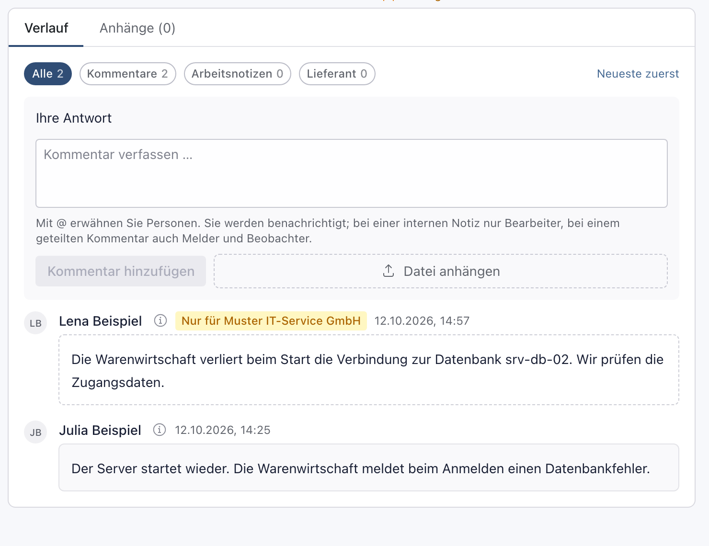Click the name Julia Beispiel
The image size is (709, 546).
tap(100, 430)
